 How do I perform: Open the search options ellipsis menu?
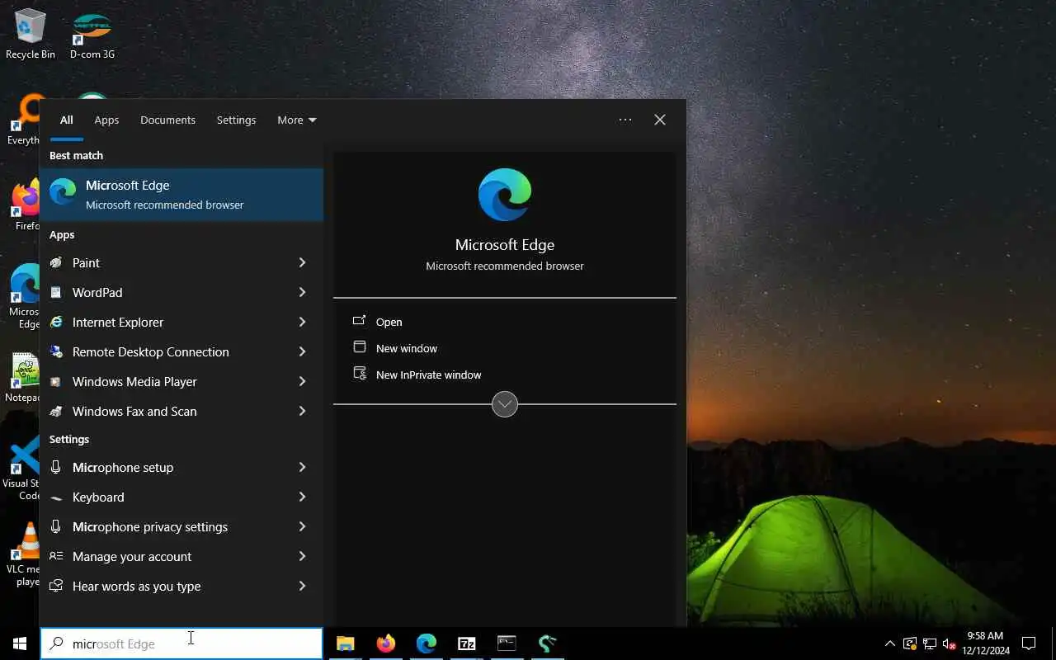625,120
